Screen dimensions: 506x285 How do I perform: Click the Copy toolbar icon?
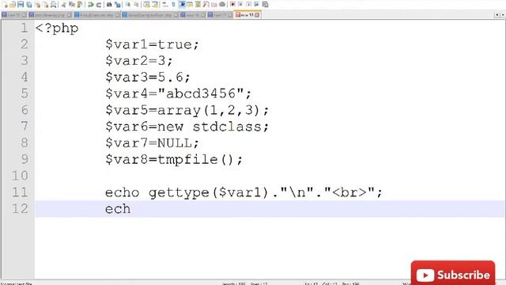(71, 5)
